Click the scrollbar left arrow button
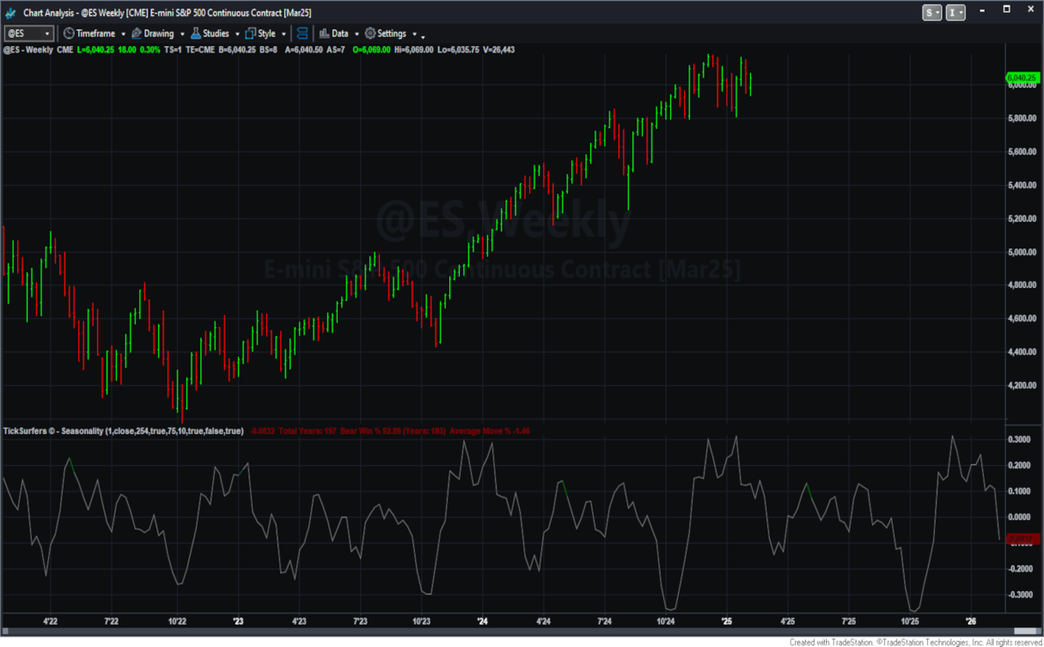 pyautogui.click(x=5, y=631)
